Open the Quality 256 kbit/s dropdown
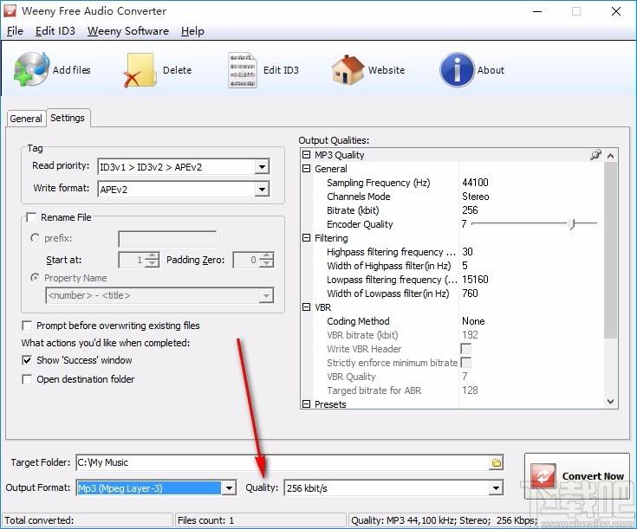 click(x=496, y=488)
